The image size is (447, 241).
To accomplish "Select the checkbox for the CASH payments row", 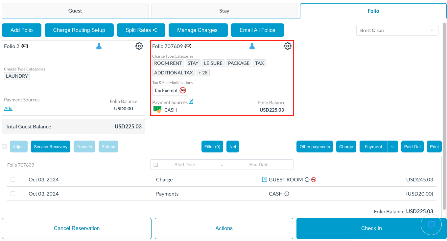I will 13,194.
